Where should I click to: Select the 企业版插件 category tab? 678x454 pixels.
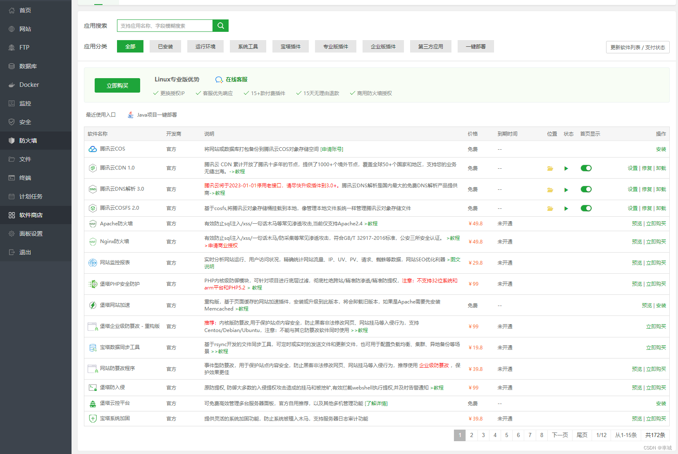(x=383, y=46)
